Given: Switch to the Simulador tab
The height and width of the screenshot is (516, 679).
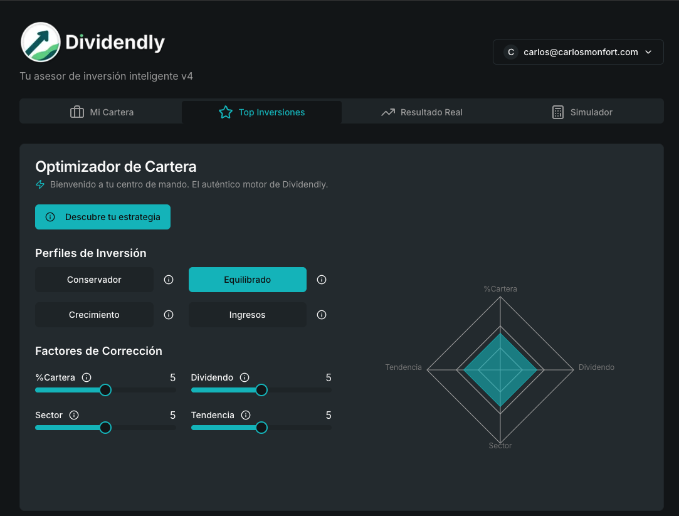Looking at the screenshot, I should pyautogui.click(x=582, y=112).
